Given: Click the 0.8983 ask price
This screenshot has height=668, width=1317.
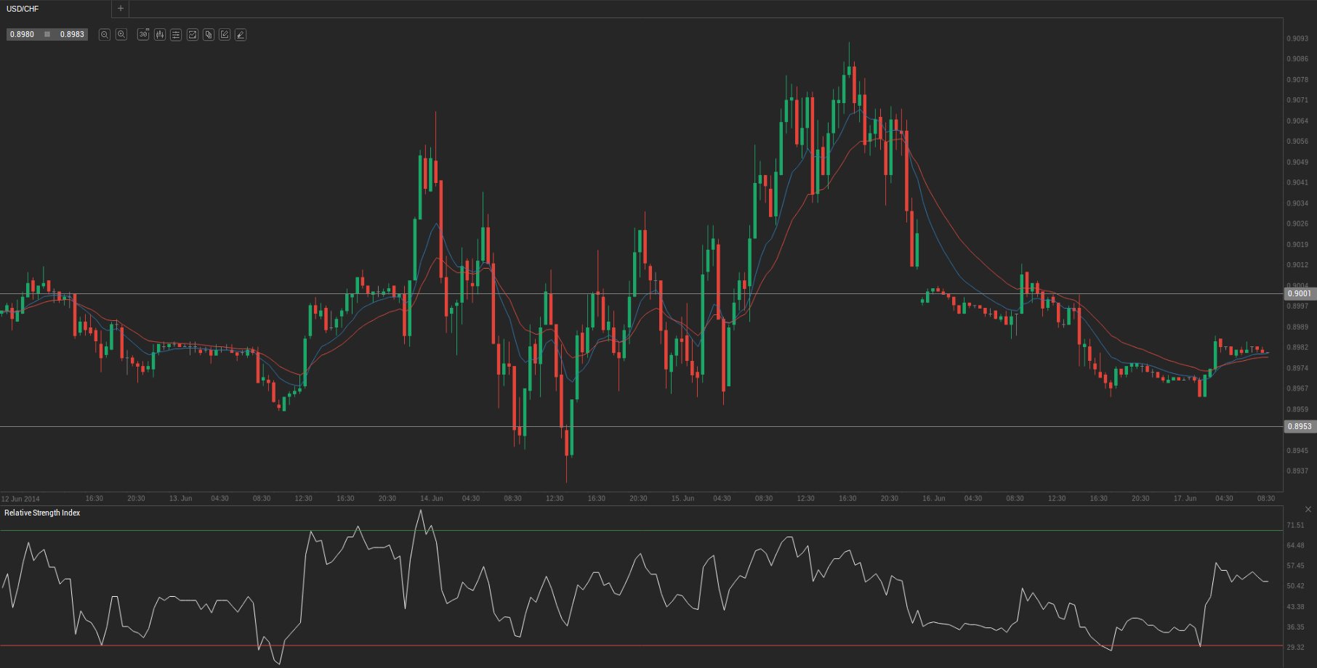Looking at the screenshot, I should pyautogui.click(x=72, y=35).
